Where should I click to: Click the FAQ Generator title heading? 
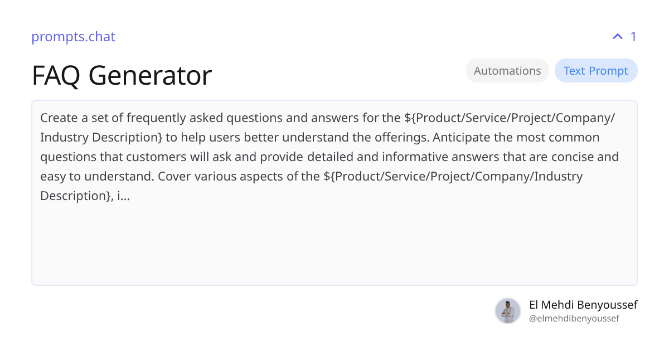point(122,76)
